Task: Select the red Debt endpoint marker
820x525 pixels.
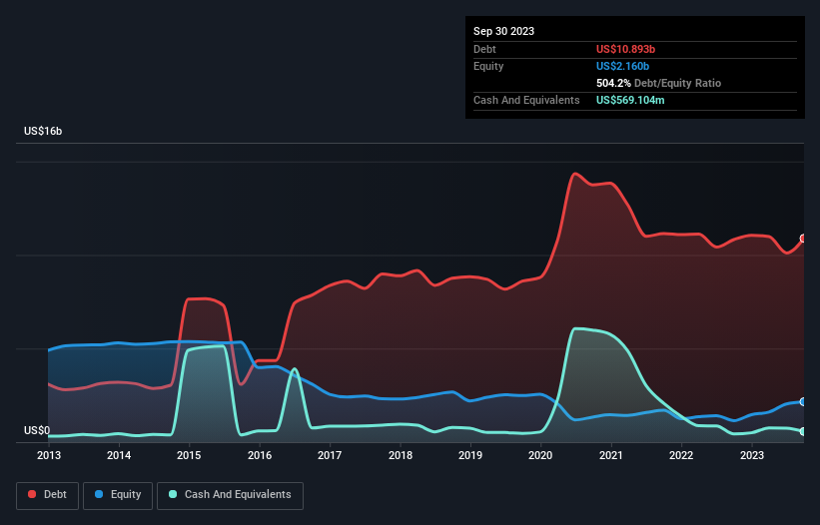Action: point(803,239)
